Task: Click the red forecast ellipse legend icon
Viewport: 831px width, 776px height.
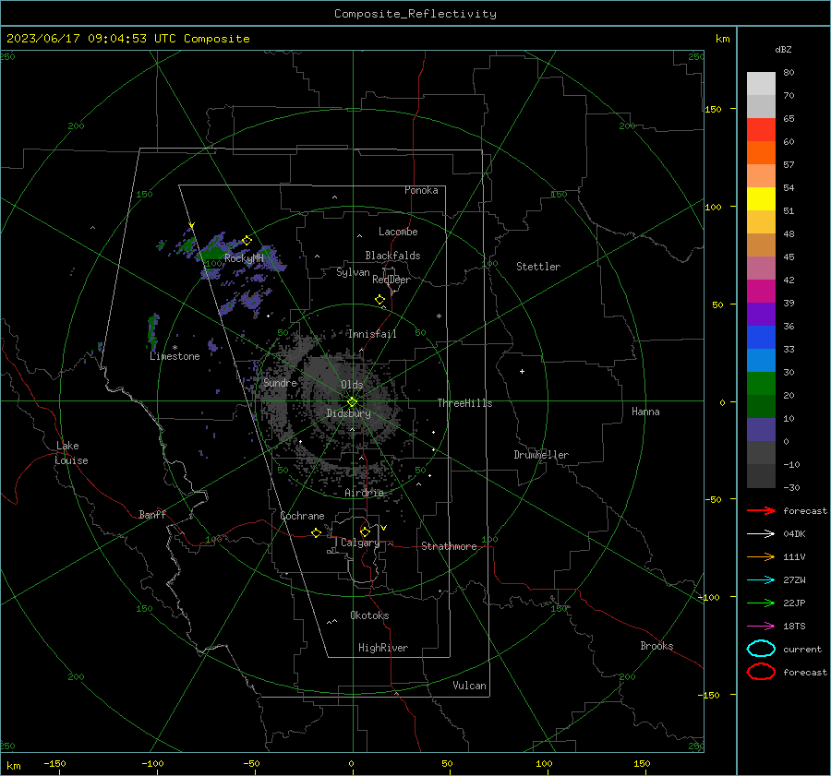Action: point(761,672)
